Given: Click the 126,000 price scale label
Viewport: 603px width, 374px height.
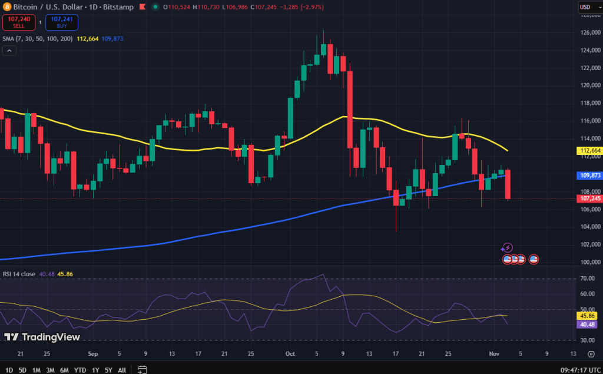Looking at the screenshot, I should (590, 33).
